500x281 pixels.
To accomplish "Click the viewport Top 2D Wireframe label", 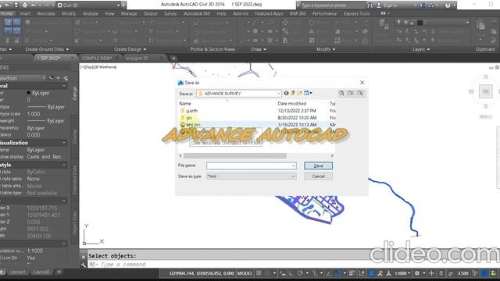I will (98, 67).
